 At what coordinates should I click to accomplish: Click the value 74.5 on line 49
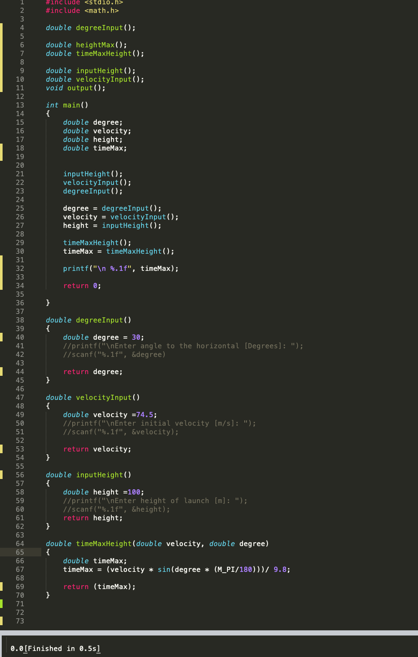coord(145,414)
